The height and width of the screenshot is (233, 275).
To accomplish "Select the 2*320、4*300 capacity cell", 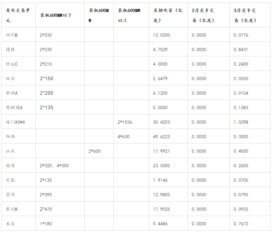I will click(x=54, y=166).
